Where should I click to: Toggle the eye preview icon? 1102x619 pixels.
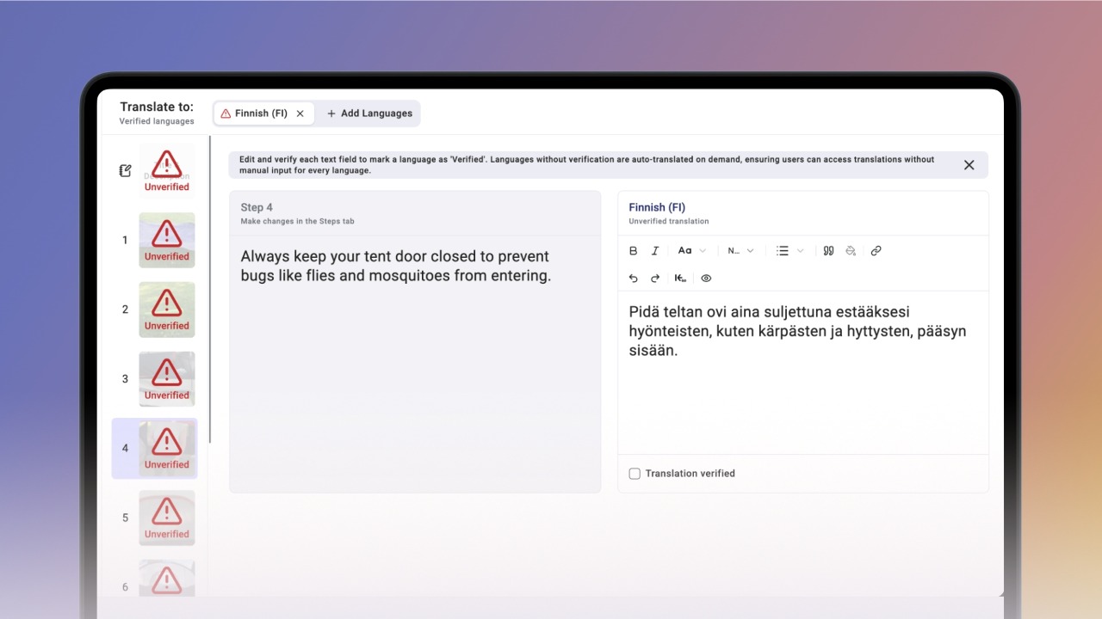(706, 279)
